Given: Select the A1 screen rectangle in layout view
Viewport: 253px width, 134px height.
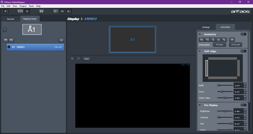Looking at the screenshot, I should (x=133, y=39).
